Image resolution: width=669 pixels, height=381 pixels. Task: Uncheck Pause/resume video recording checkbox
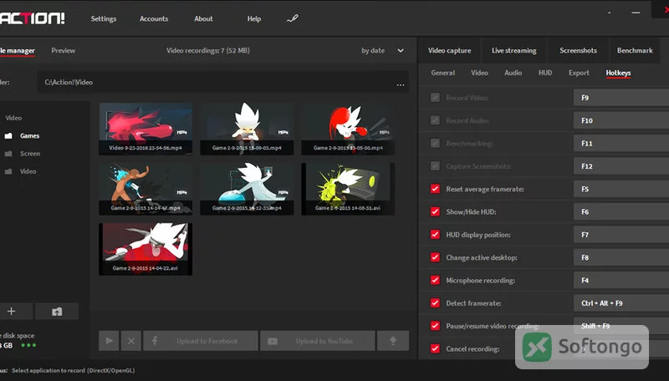[x=435, y=326]
